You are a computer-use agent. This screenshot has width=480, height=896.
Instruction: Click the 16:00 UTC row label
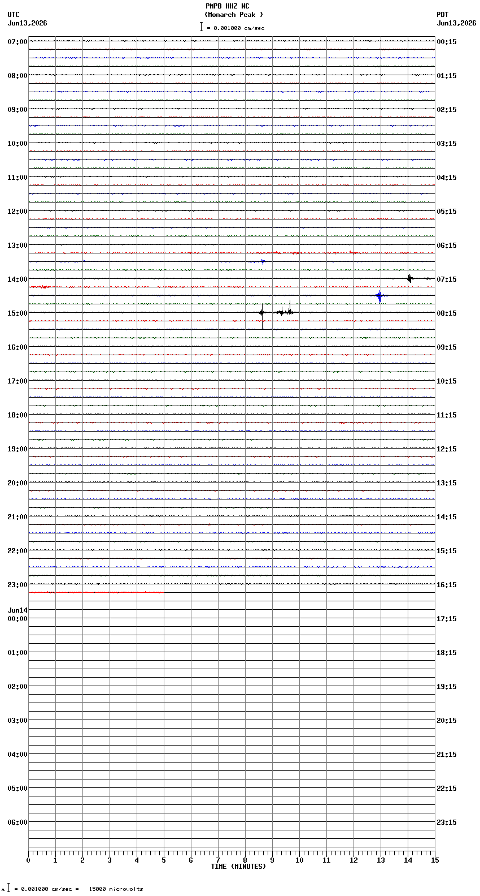[18, 347]
